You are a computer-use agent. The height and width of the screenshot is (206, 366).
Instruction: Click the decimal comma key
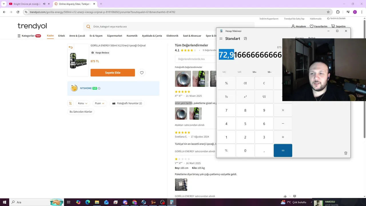[264, 150]
